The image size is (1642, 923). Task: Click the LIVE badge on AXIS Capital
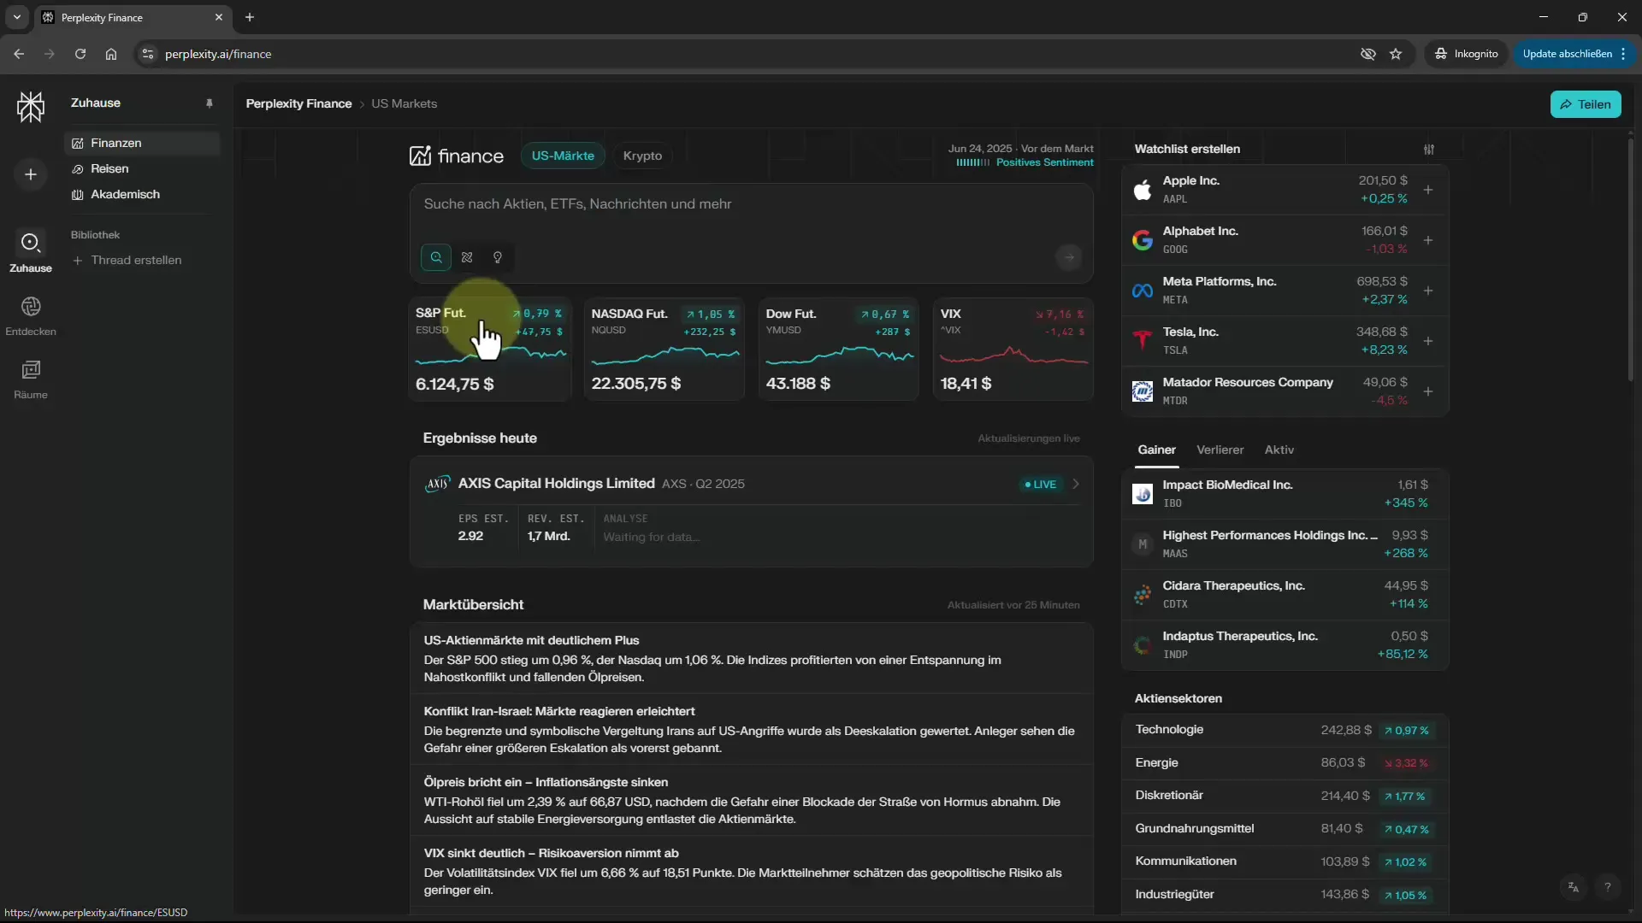pos(1040,484)
